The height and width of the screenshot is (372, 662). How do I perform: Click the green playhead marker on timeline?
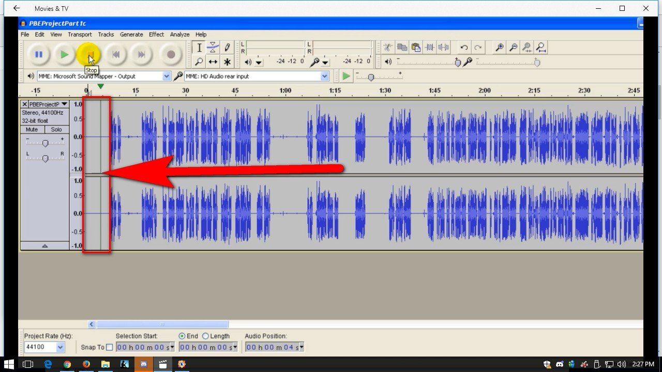pyautogui.click(x=101, y=86)
